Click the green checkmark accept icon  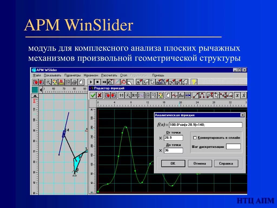point(93,95)
